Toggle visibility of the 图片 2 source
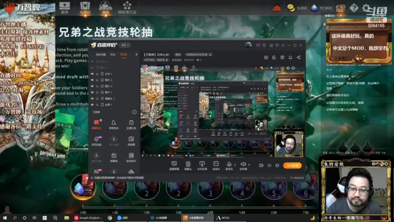Viewport: 394px width, 222px height. tap(92, 80)
